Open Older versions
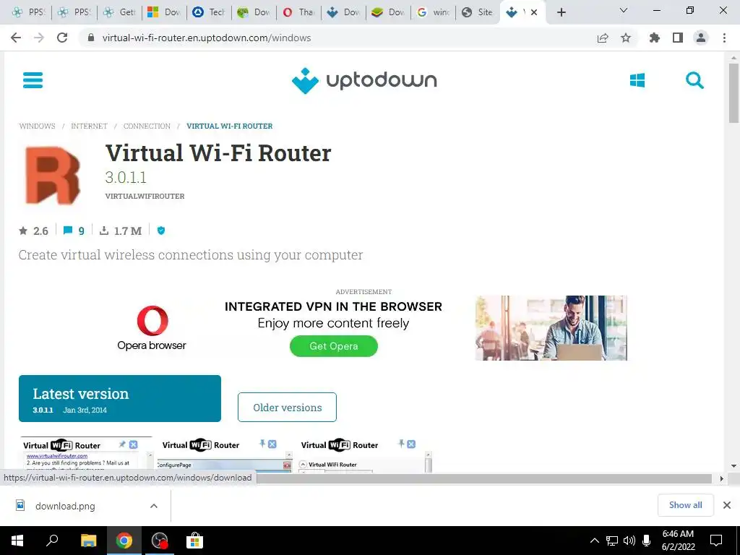 (287, 408)
